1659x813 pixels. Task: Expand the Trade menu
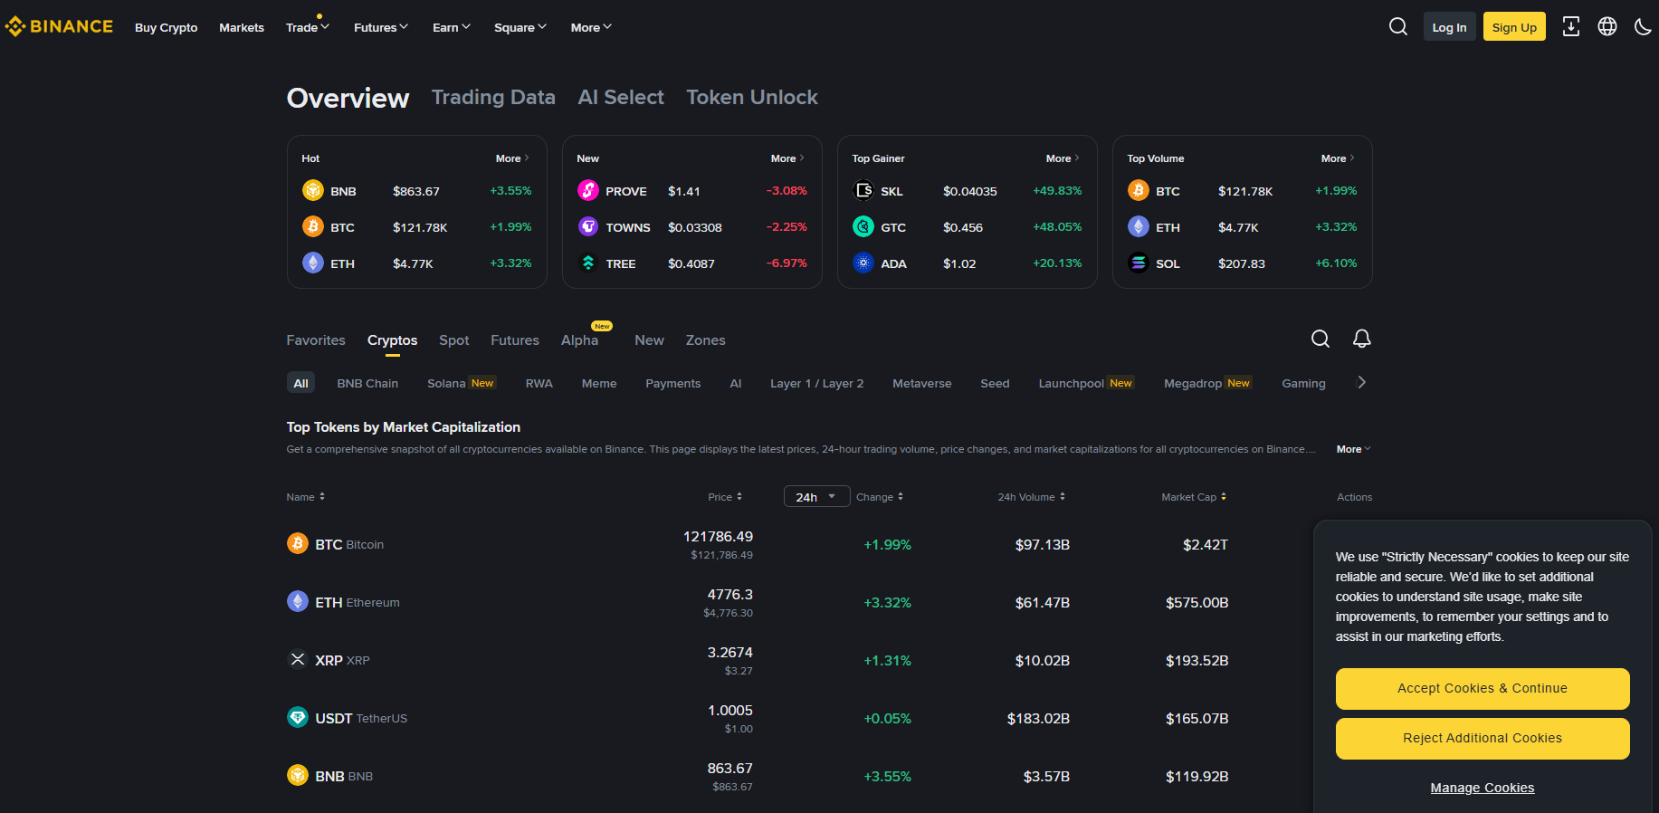point(307,27)
